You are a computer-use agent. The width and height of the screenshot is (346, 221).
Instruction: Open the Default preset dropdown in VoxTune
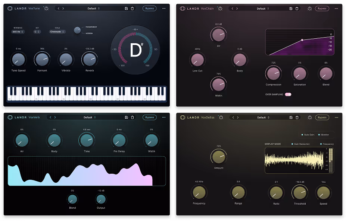coord(94,8)
